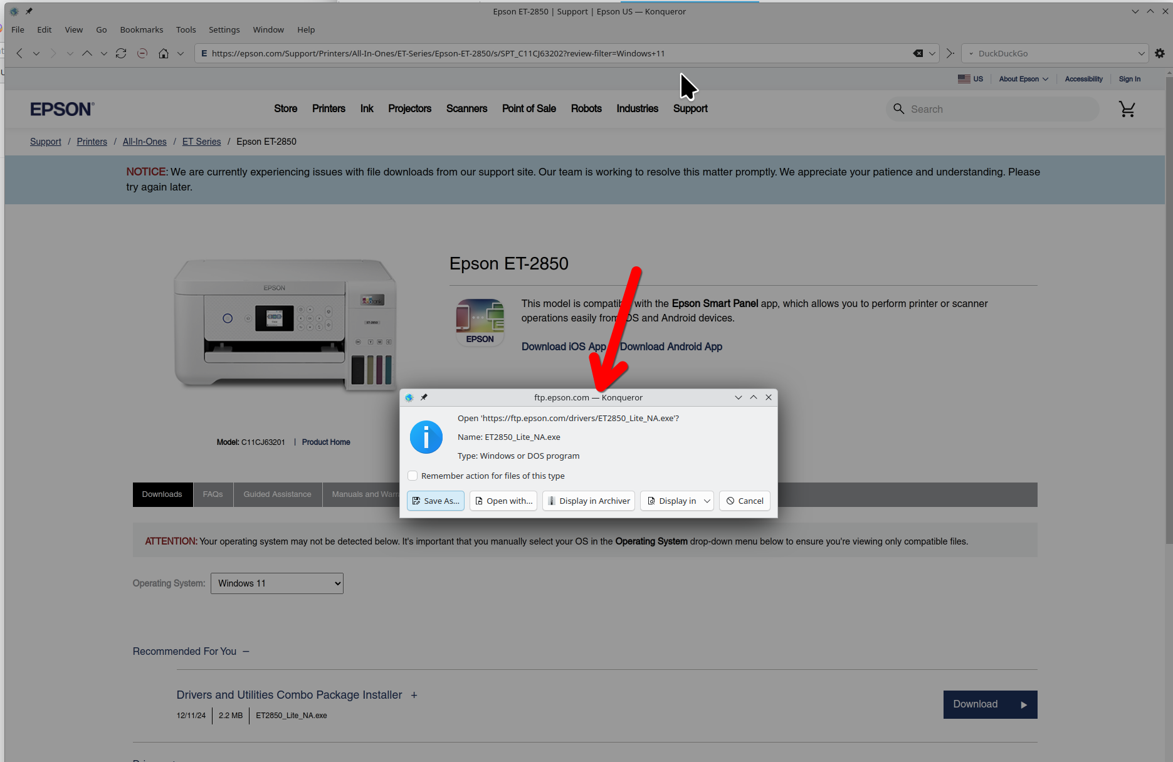Expand Drivers and Utilities Combo Package details
This screenshot has width=1173, height=762.
click(x=414, y=695)
